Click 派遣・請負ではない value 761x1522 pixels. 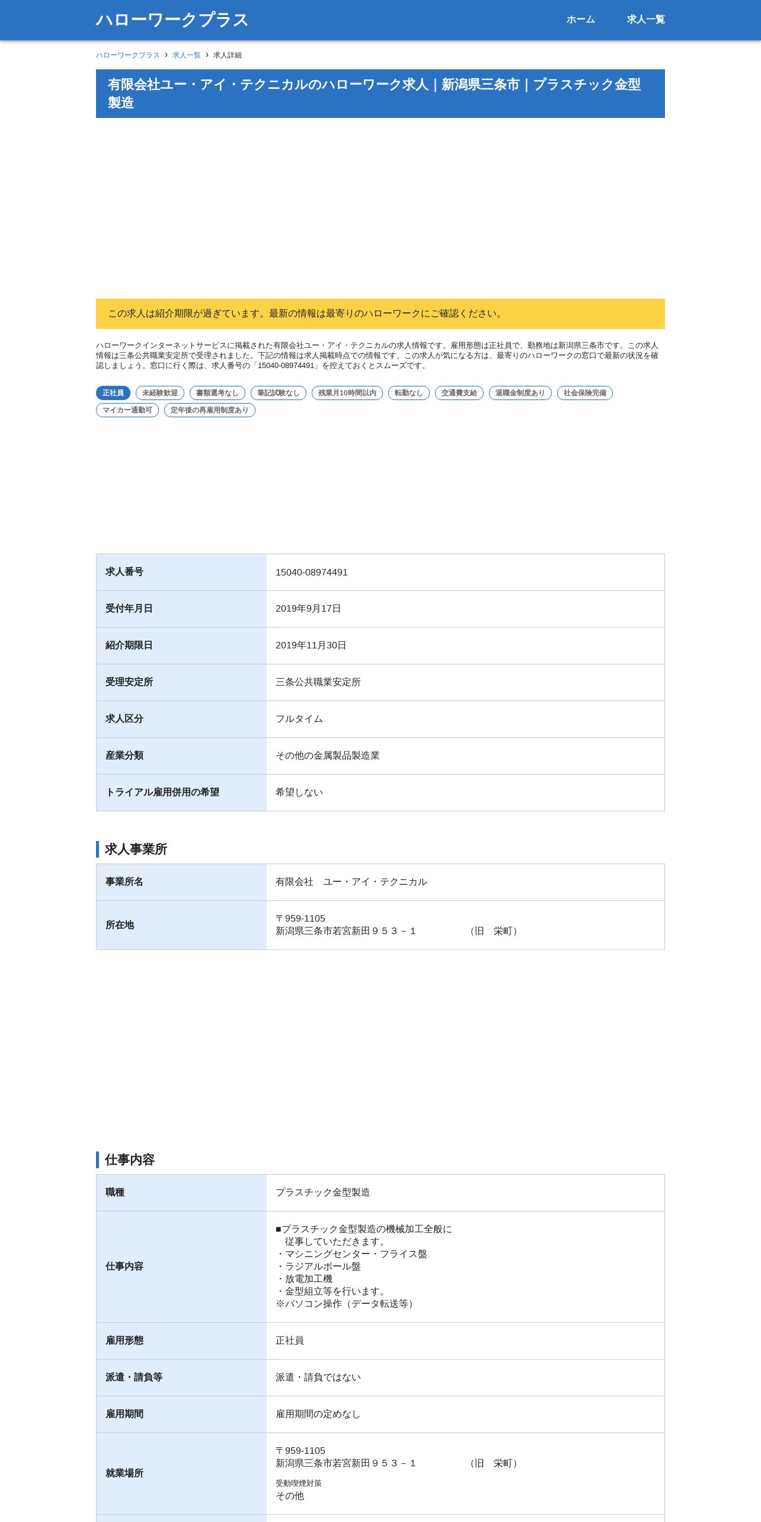(318, 1378)
